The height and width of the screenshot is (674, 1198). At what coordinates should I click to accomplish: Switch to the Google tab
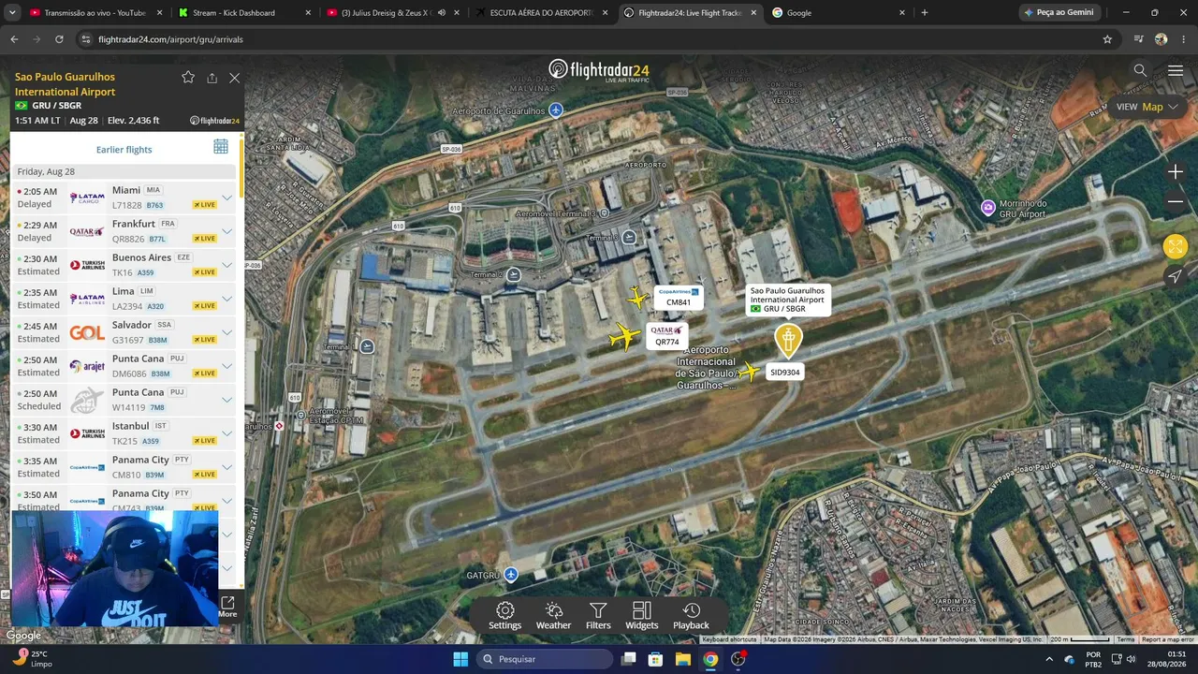839,13
